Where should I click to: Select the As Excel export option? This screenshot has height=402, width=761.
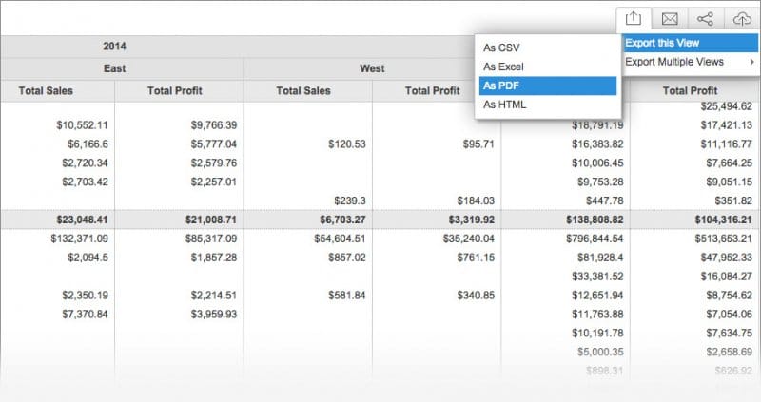(x=503, y=67)
